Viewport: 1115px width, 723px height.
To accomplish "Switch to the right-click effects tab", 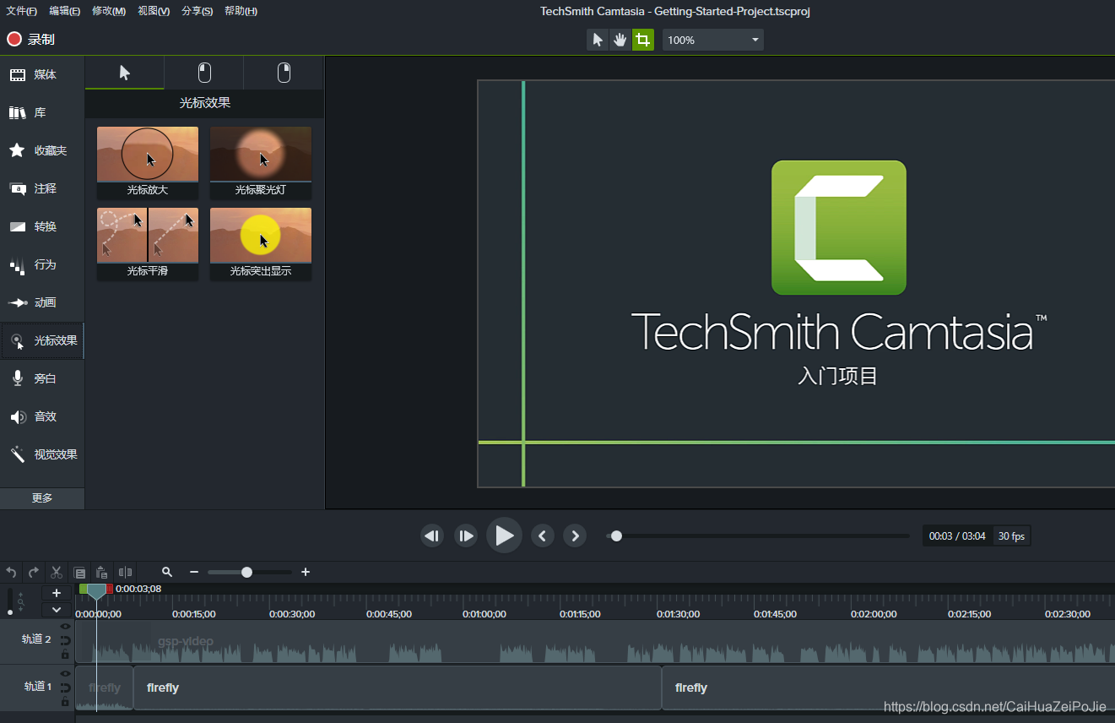I will tap(284, 73).
